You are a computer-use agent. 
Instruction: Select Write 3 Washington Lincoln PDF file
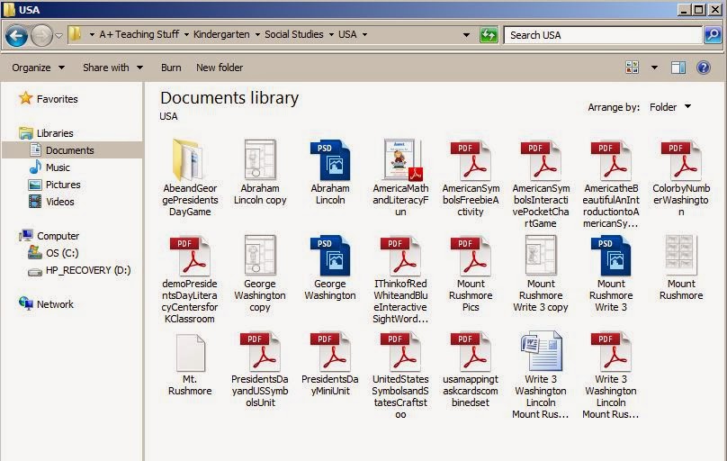tap(611, 375)
